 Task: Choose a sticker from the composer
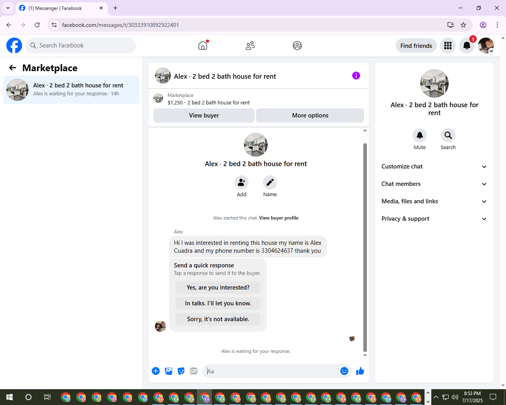point(181,371)
